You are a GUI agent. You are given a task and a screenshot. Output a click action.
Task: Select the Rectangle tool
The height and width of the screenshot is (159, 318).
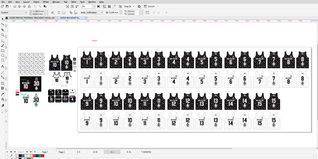[x=3, y=50]
